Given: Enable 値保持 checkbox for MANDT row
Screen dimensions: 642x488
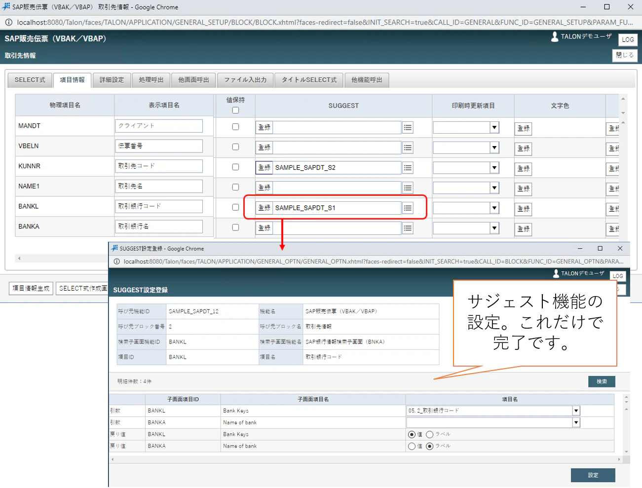Looking at the screenshot, I should (235, 127).
